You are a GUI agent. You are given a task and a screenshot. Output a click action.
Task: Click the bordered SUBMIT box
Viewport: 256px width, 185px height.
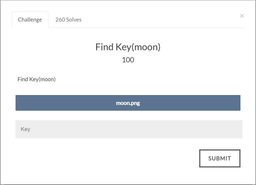pos(220,158)
